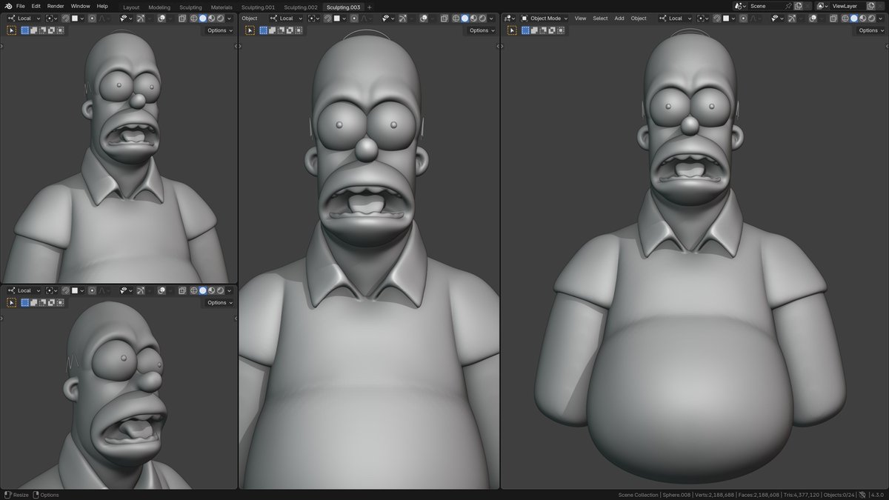Image resolution: width=889 pixels, height=500 pixels.
Task: Open visibility and selectability filter in right viewport
Action: pos(778,18)
